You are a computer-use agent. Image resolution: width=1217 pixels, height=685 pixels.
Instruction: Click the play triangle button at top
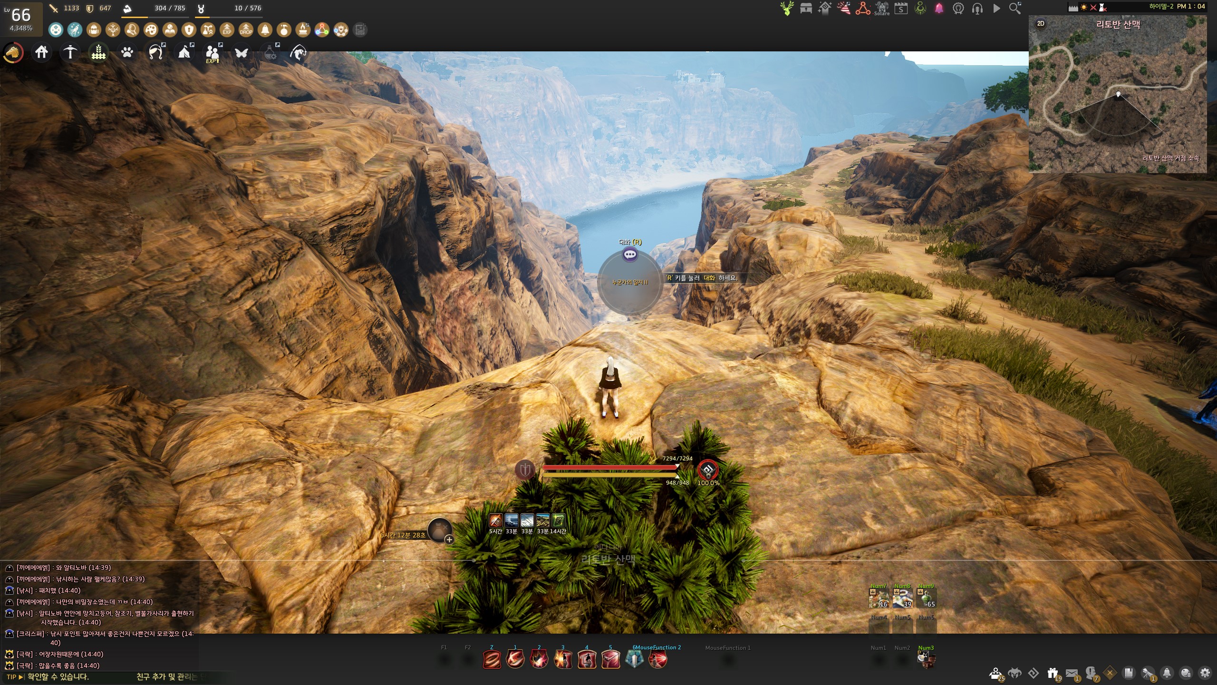point(996,9)
